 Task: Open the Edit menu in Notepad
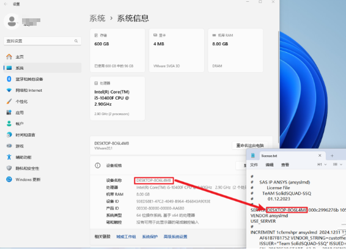coord(270,165)
